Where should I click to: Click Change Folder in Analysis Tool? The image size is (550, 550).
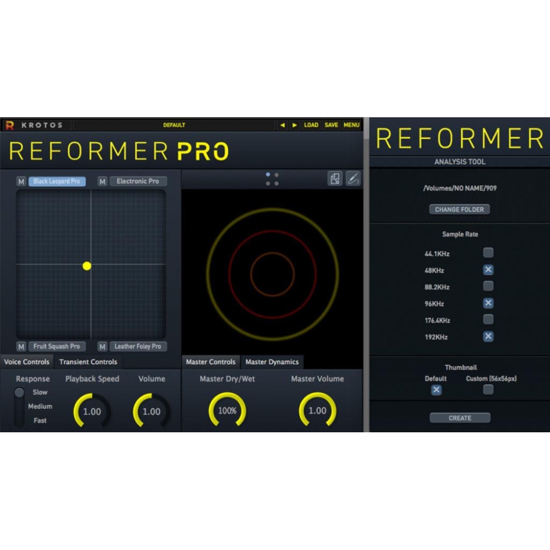[459, 210]
